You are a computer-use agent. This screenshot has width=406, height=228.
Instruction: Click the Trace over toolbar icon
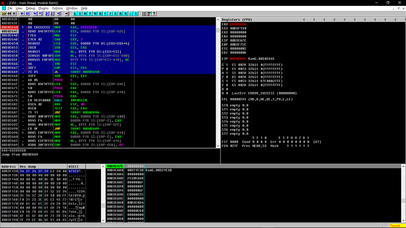point(52,14)
